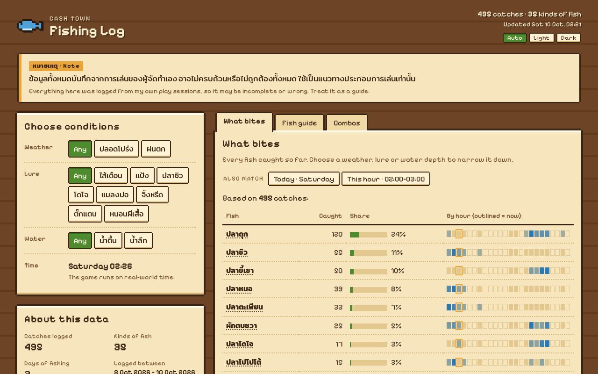Click outlined current-hour cell for ปลาโดโจ
The width and height of the screenshot is (598, 374).
(459, 344)
